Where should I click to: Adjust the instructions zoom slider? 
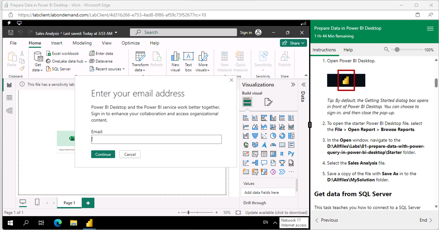pyautogui.click(x=397, y=49)
